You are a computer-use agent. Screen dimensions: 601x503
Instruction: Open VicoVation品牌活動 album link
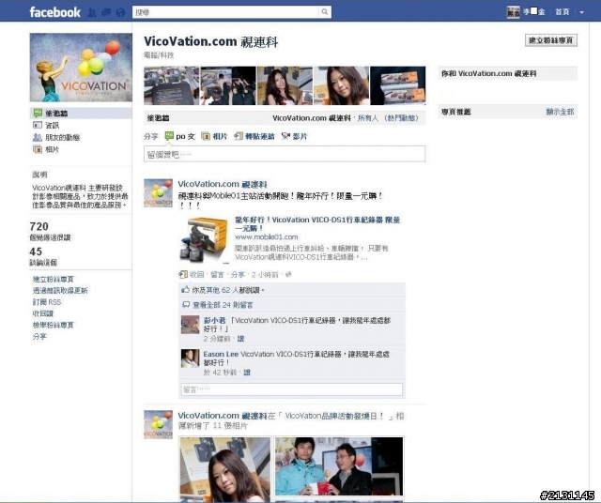click(333, 416)
